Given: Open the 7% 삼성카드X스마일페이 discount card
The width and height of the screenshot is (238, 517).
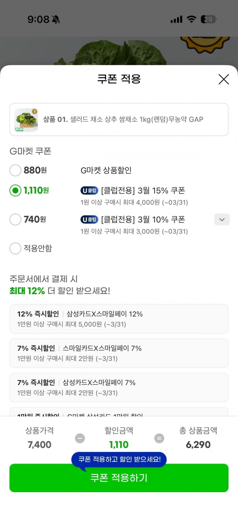Looking at the screenshot, I should click(x=119, y=387).
